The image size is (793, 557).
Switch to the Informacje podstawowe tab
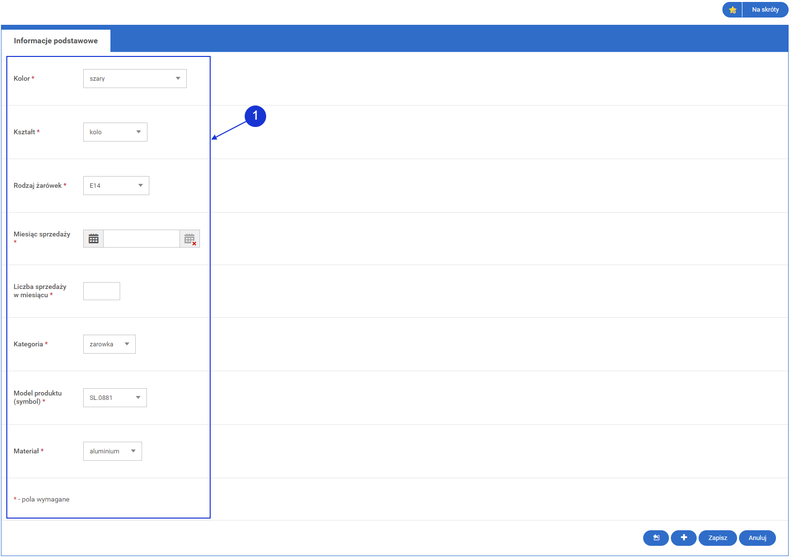click(56, 41)
